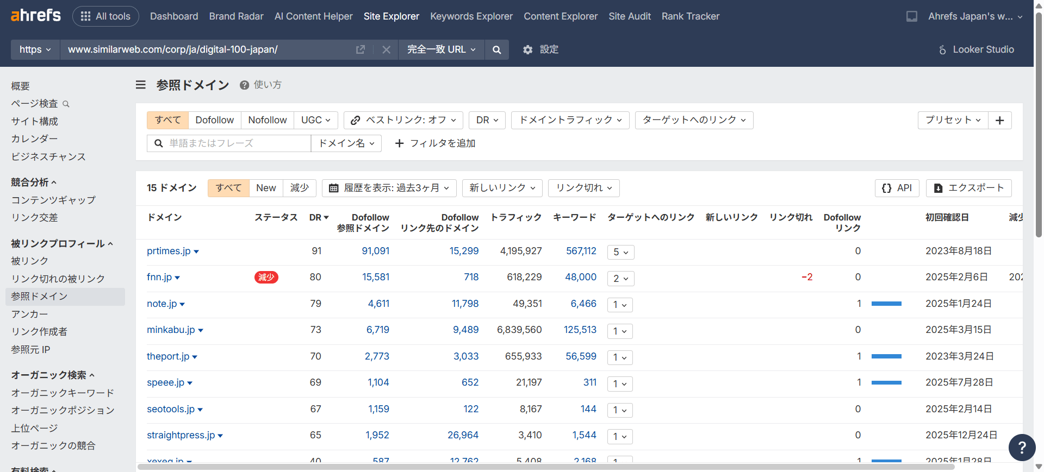
Task: Collapse the 被リンクプロフィール sidebar section
Action: coord(62,244)
